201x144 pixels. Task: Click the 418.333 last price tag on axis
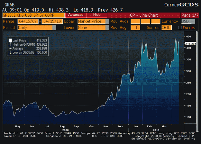190,44
